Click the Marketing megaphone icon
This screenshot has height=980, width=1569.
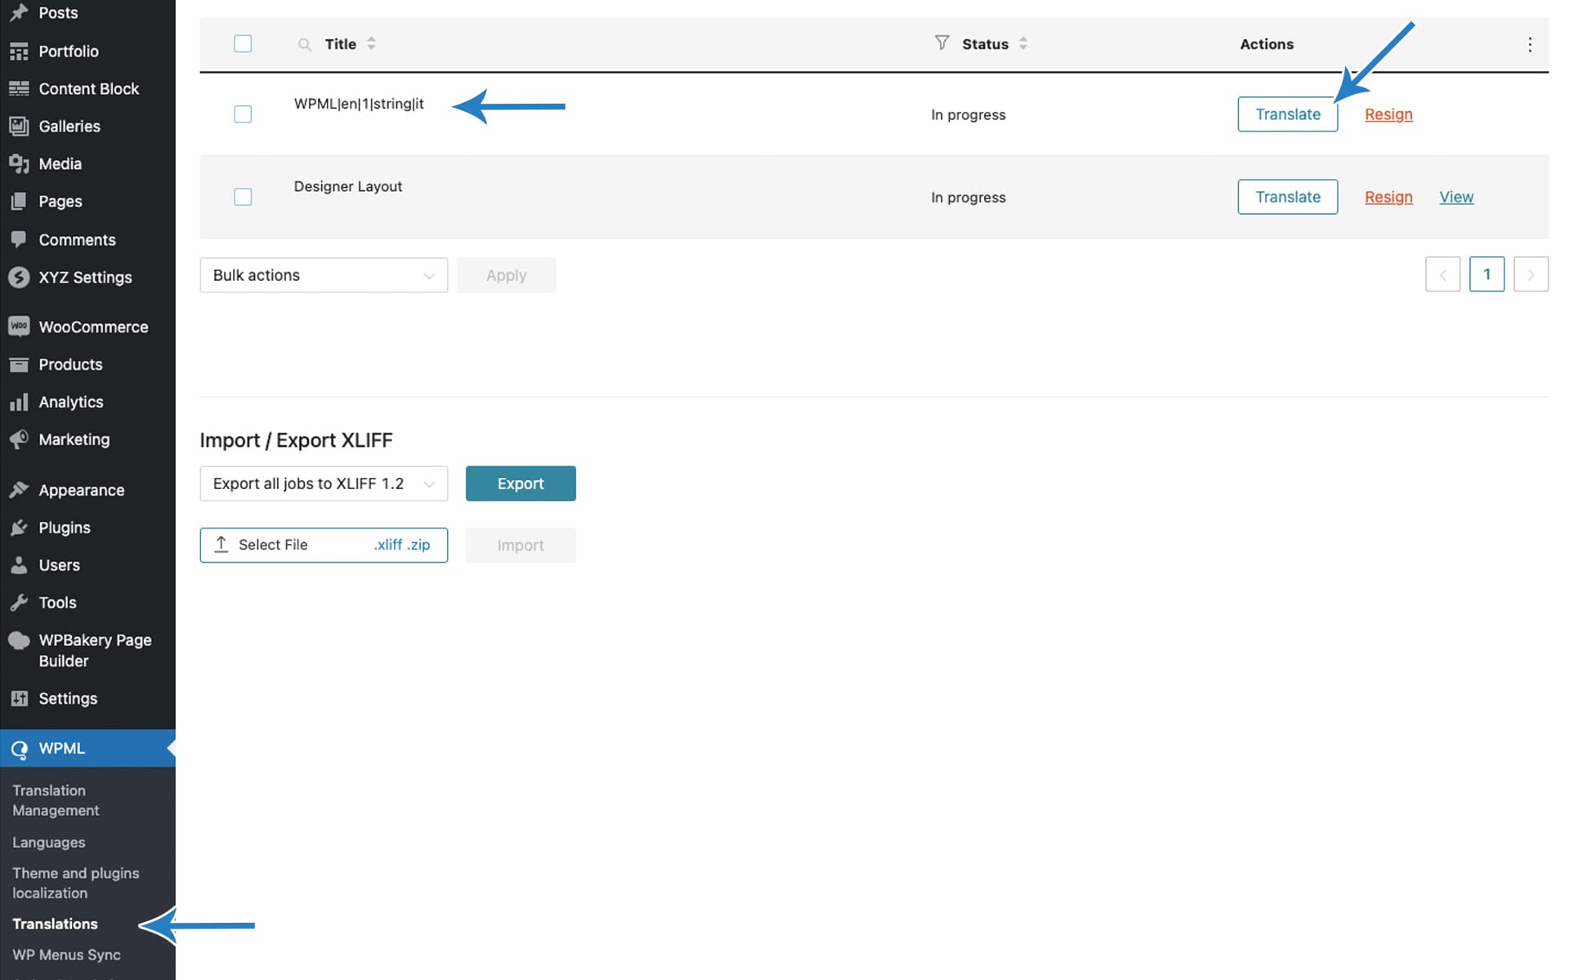pos(19,439)
